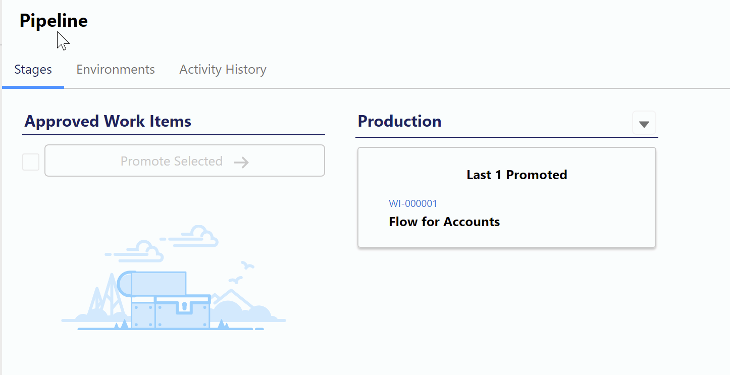730x375 pixels.
Task: Click the Pipeline page title
Action: tap(54, 21)
